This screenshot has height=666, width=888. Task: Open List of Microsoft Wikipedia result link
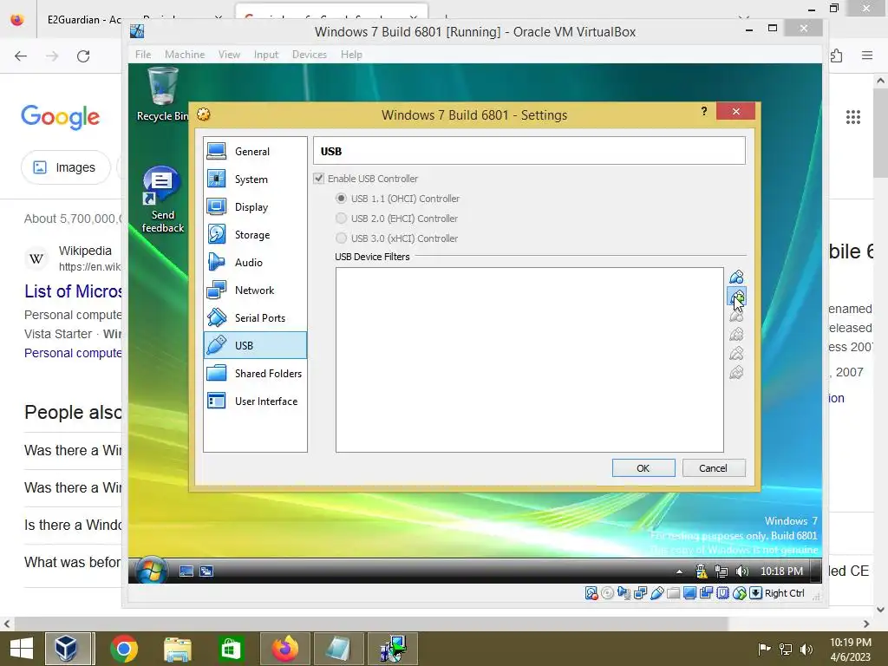[73, 291]
